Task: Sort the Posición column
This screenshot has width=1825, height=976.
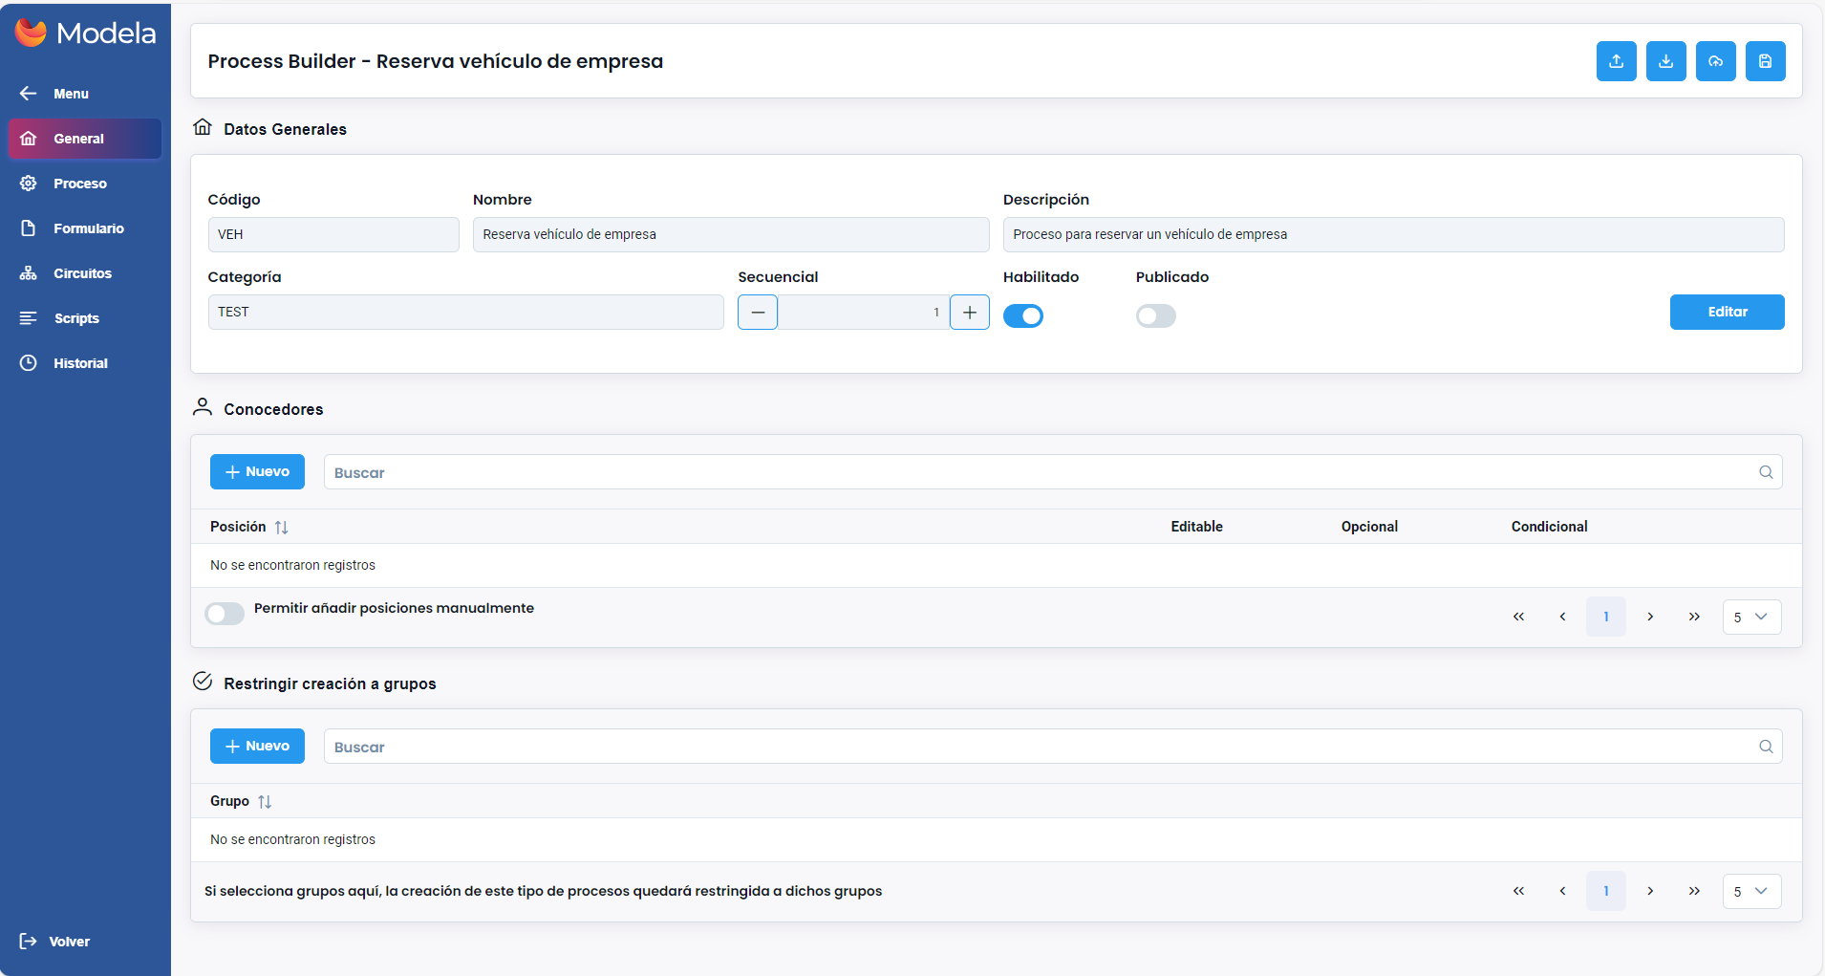Action: coord(282,527)
